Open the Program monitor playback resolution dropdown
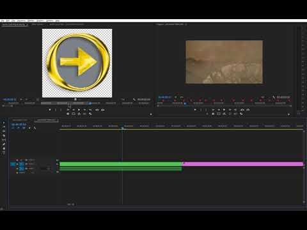This screenshot has width=307, height=230. point(262,97)
